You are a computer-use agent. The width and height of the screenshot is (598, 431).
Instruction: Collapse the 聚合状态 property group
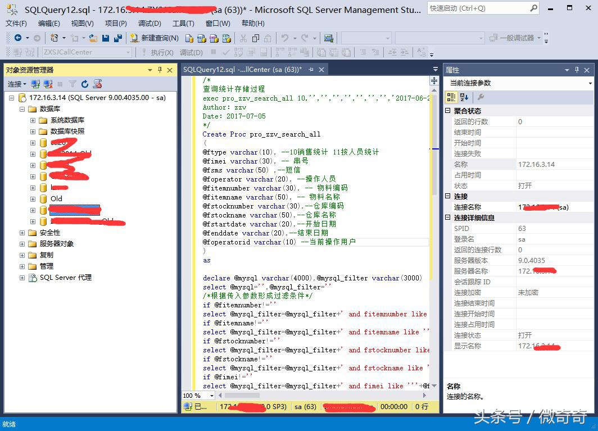(x=448, y=111)
